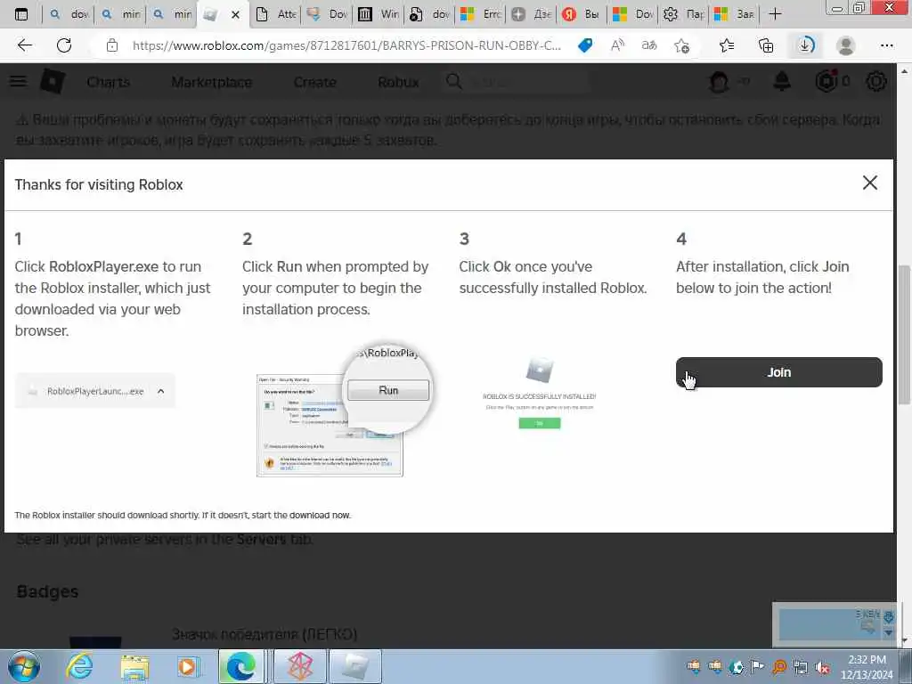Open the browser Downloads button
The image size is (912, 684).
click(x=805, y=45)
